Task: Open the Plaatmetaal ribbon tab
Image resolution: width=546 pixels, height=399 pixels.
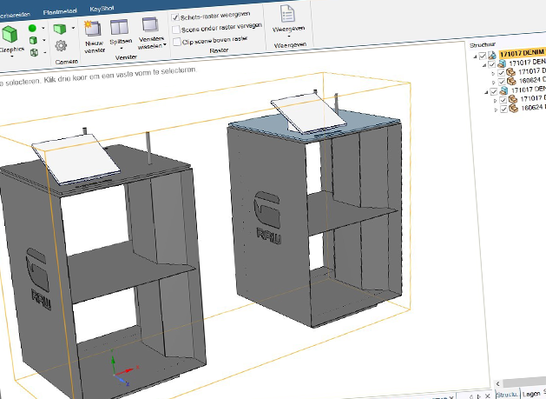Action: (x=60, y=12)
